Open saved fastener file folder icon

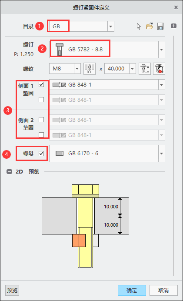pyautogui.click(x=150, y=26)
